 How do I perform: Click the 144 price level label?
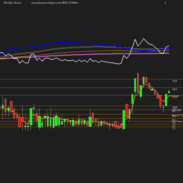175,81
